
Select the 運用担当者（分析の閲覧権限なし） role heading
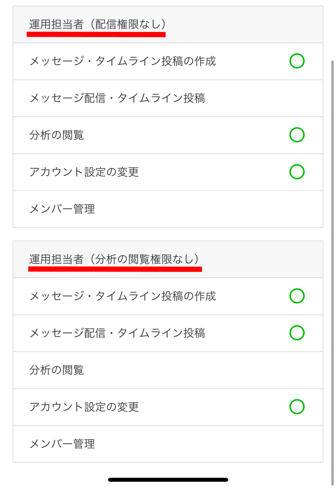pos(115,259)
